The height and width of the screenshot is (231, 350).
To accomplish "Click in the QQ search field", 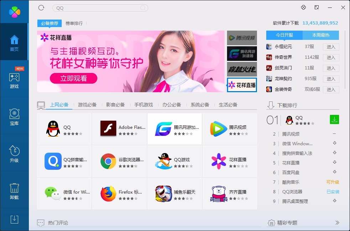I will [x=100, y=8].
